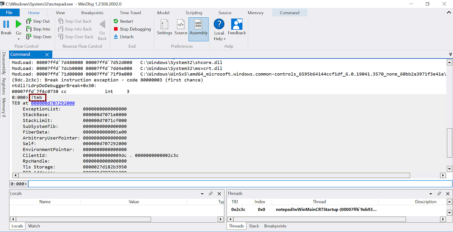453x232 pixels.
Task: Open the Threads panel dropdown menu
Action: pos(430,193)
